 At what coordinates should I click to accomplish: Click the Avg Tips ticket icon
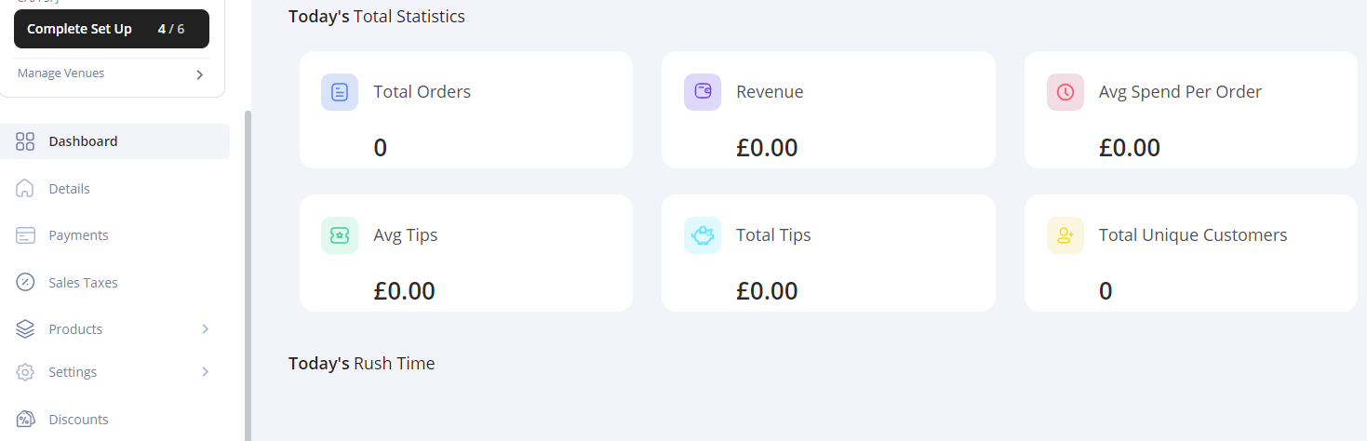pyautogui.click(x=340, y=235)
